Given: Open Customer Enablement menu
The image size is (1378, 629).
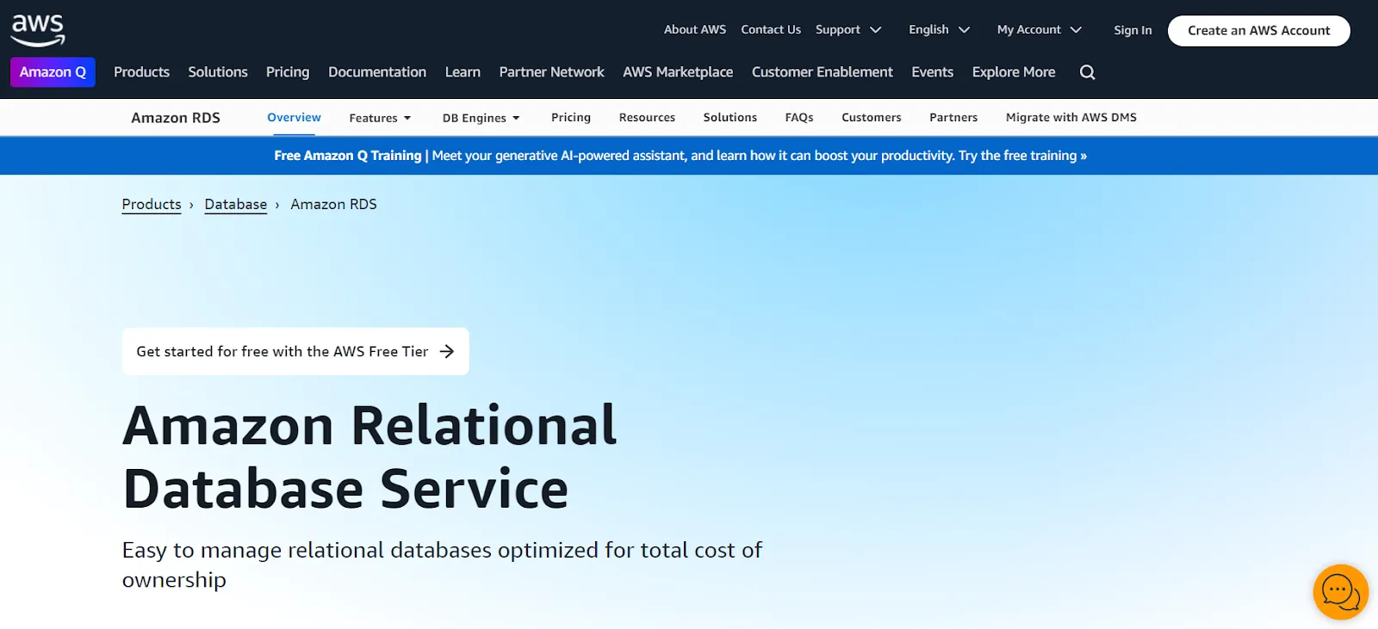Looking at the screenshot, I should 822,72.
